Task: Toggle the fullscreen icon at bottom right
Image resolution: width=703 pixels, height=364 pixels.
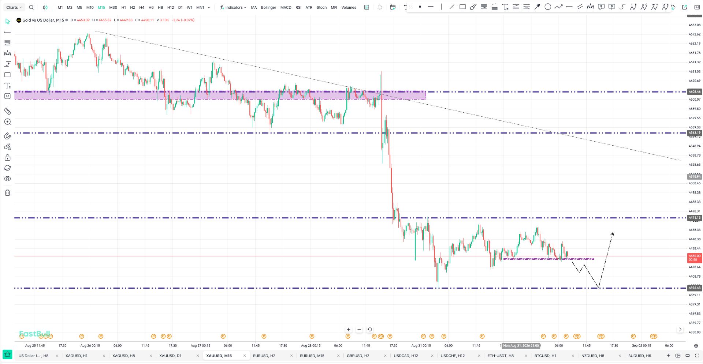Action: (697, 356)
